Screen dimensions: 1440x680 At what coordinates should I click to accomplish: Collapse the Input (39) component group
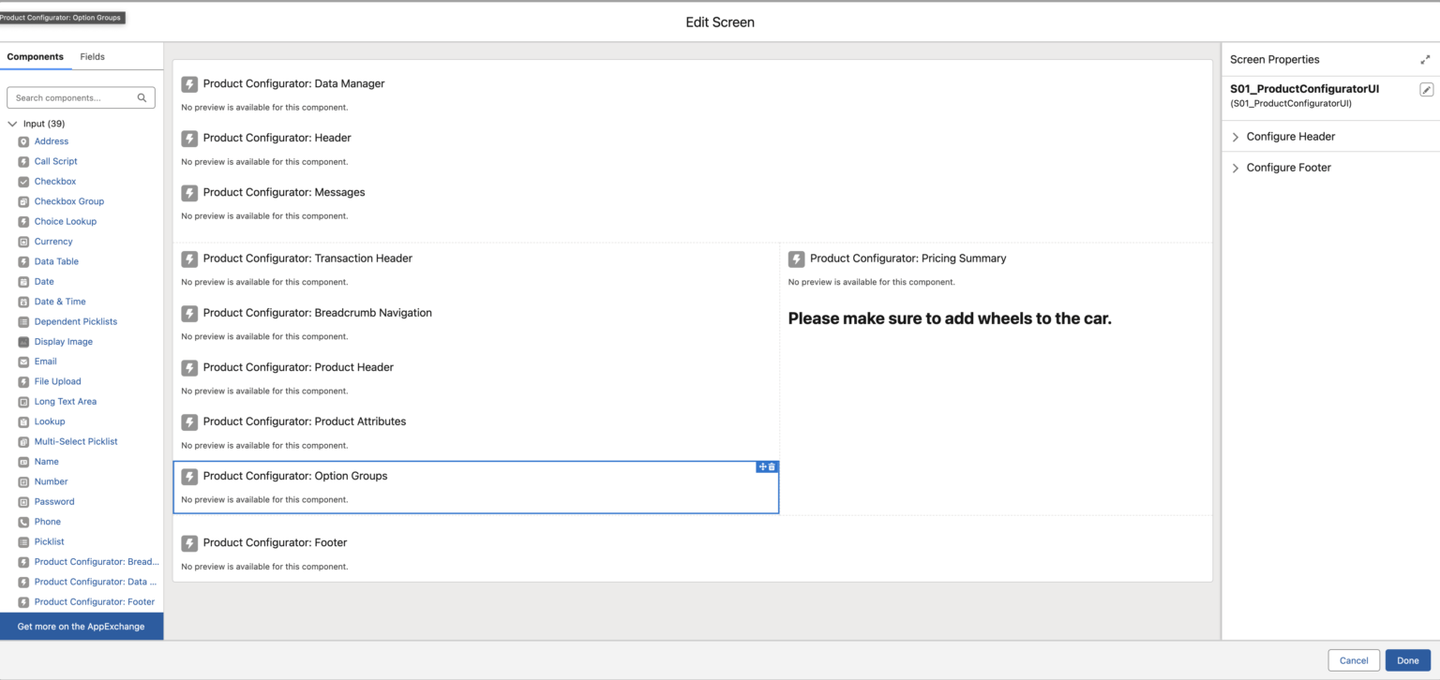[12, 123]
